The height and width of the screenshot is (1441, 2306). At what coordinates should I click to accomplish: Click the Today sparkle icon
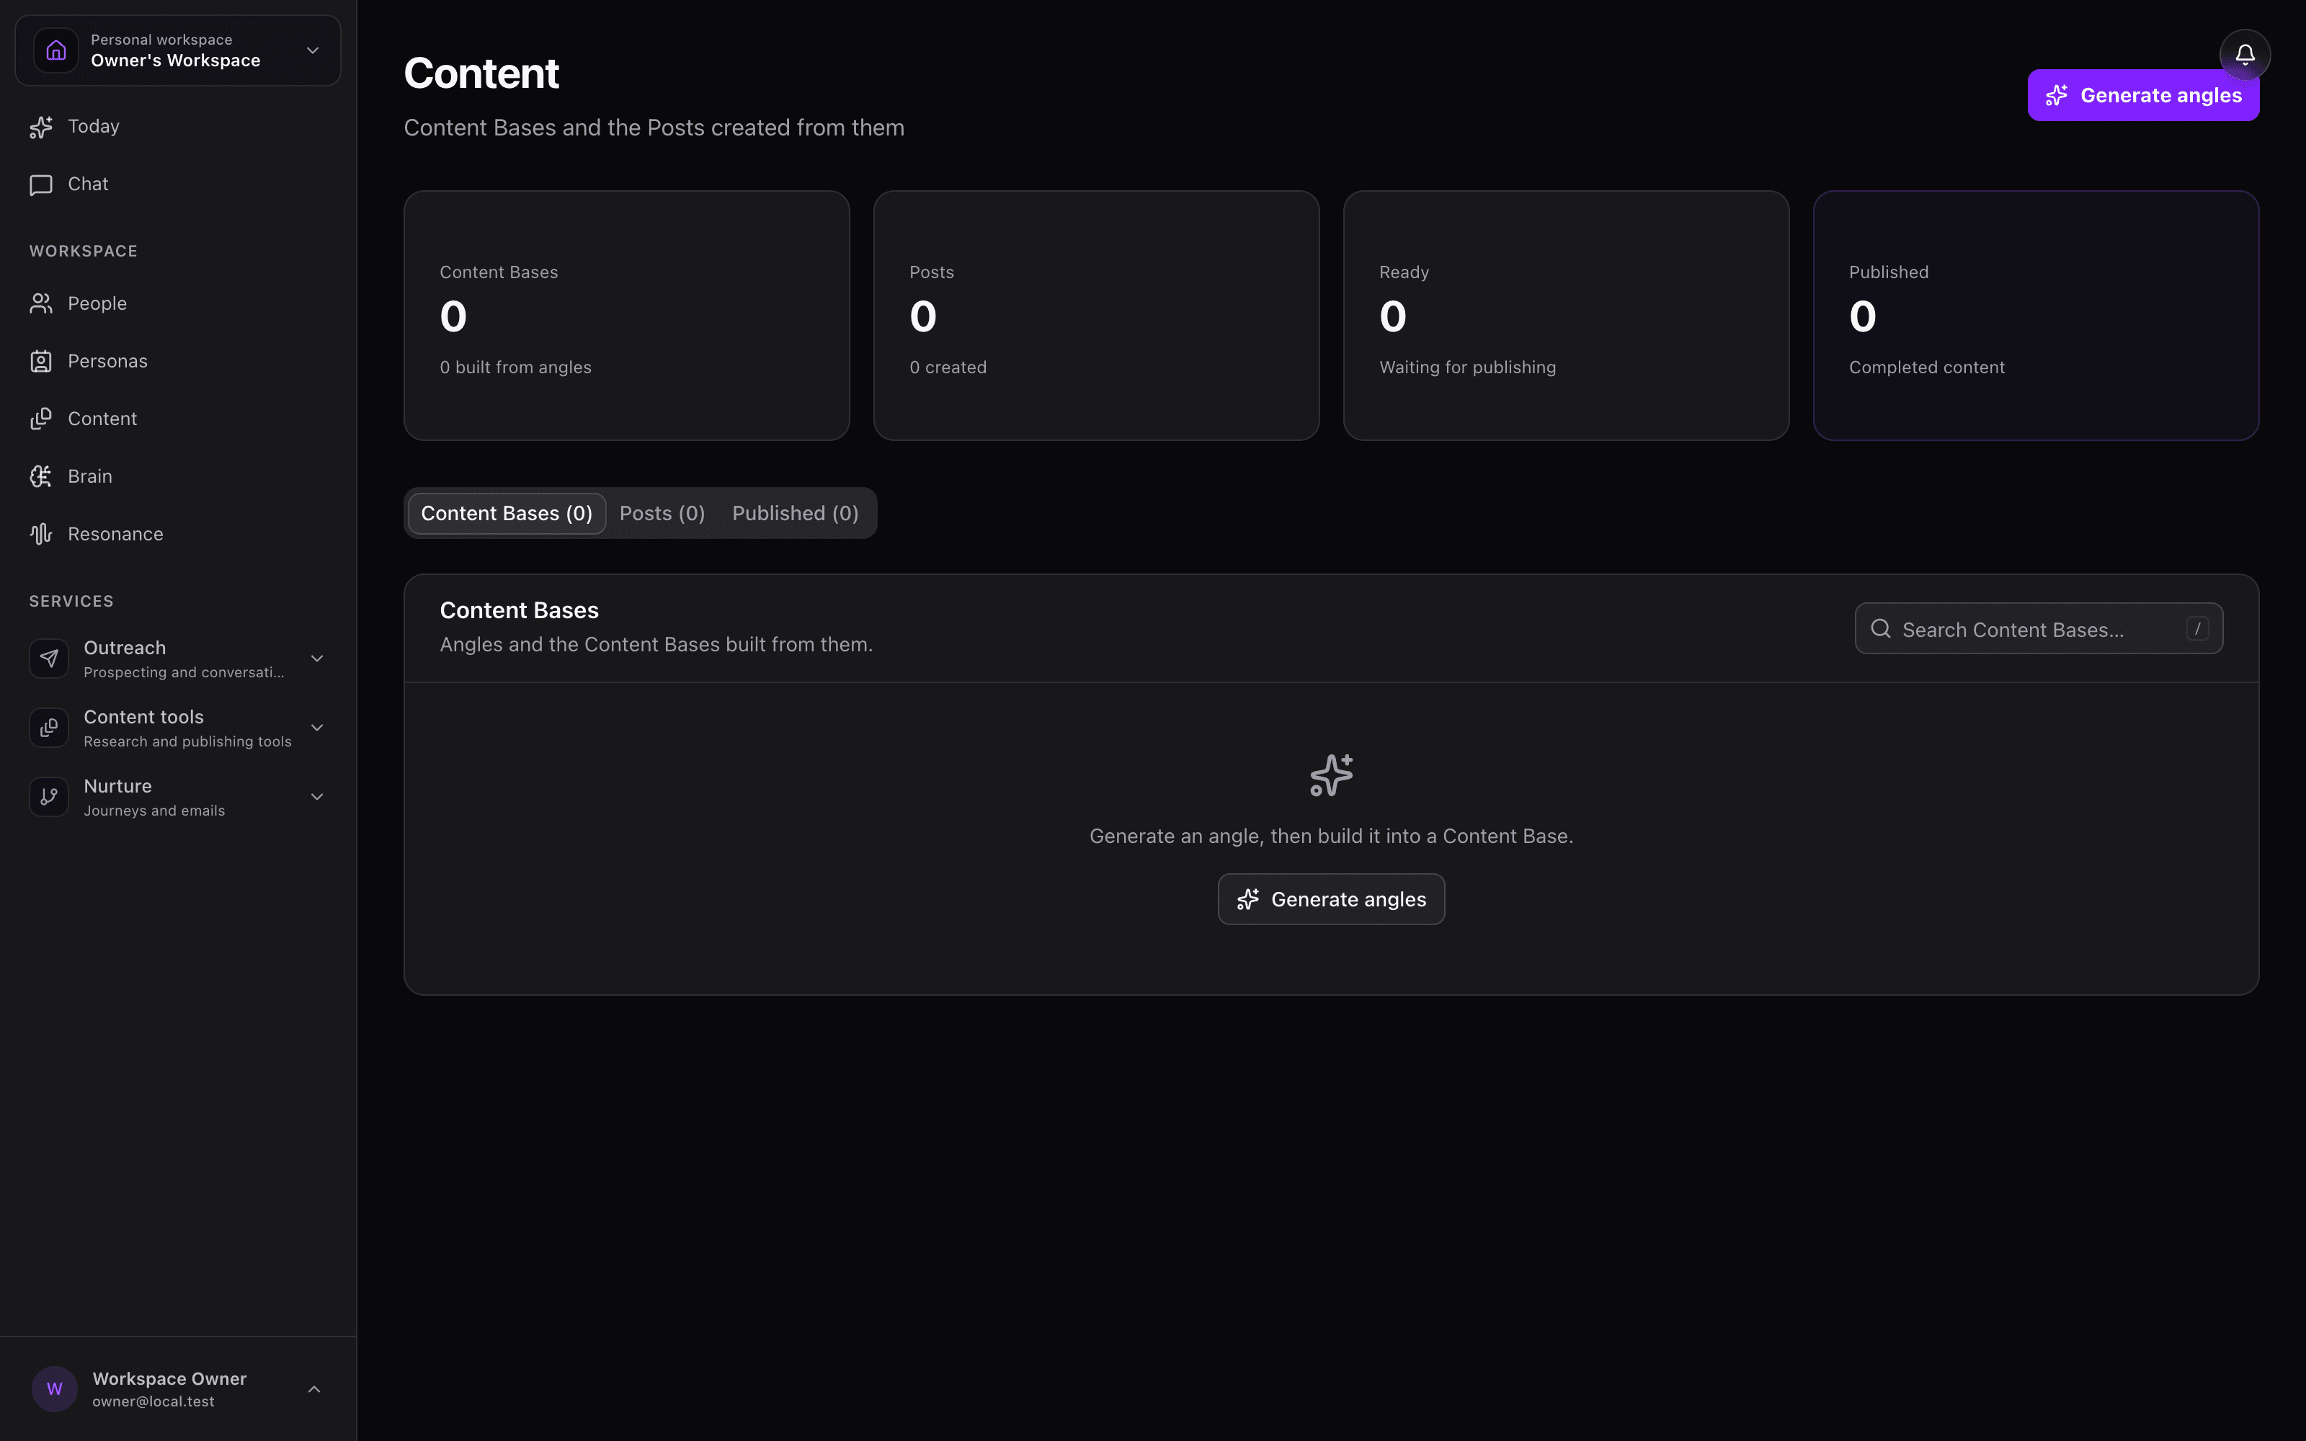coord(41,127)
